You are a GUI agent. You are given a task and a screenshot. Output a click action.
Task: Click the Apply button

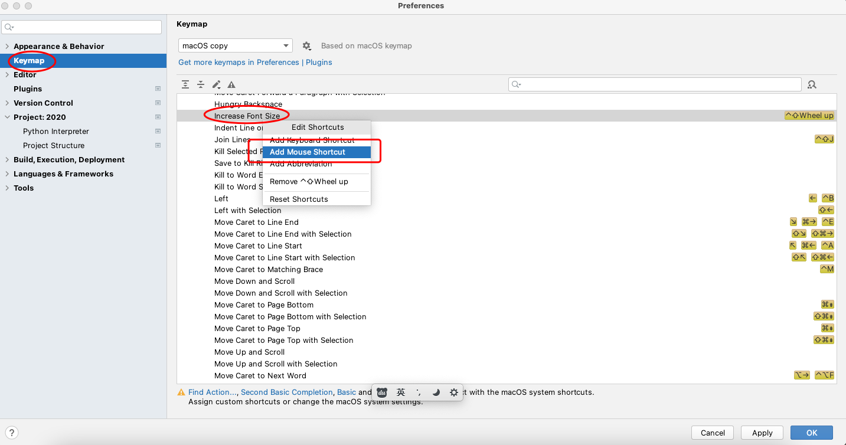762,433
